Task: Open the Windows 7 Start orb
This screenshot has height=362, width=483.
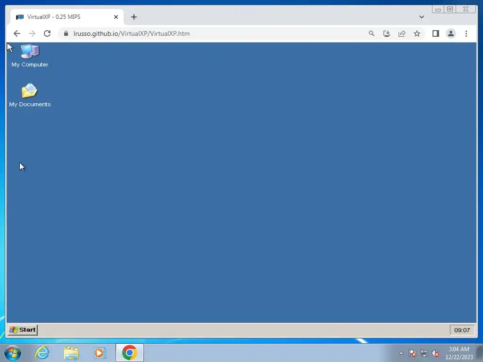Action: [13, 353]
